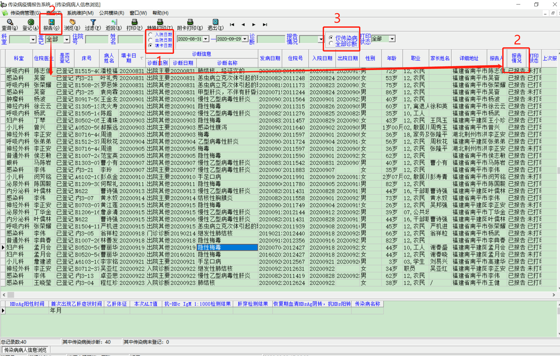Click the 姓名 search input field
The height and width of the screenshot is (356, 560).
point(131,39)
